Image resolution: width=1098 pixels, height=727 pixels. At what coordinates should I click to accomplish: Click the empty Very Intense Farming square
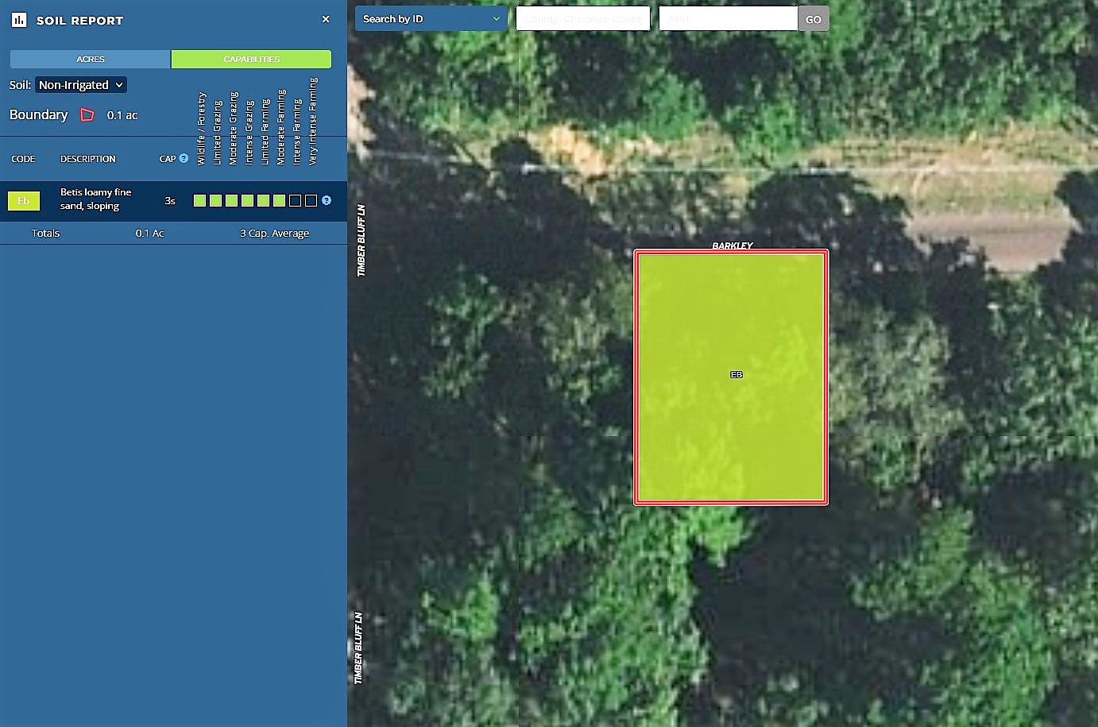pos(311,201)
